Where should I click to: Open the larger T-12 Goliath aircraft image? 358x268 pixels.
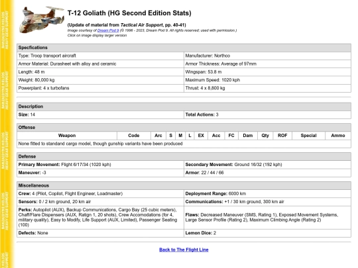(41, 20)
